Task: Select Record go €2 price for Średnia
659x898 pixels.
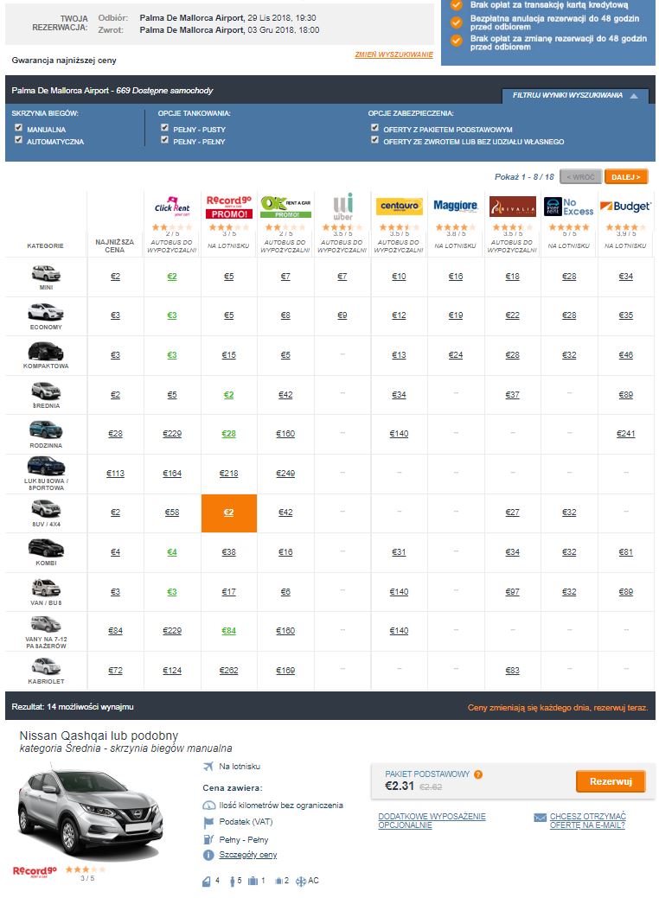Action: tap(228, 395)
